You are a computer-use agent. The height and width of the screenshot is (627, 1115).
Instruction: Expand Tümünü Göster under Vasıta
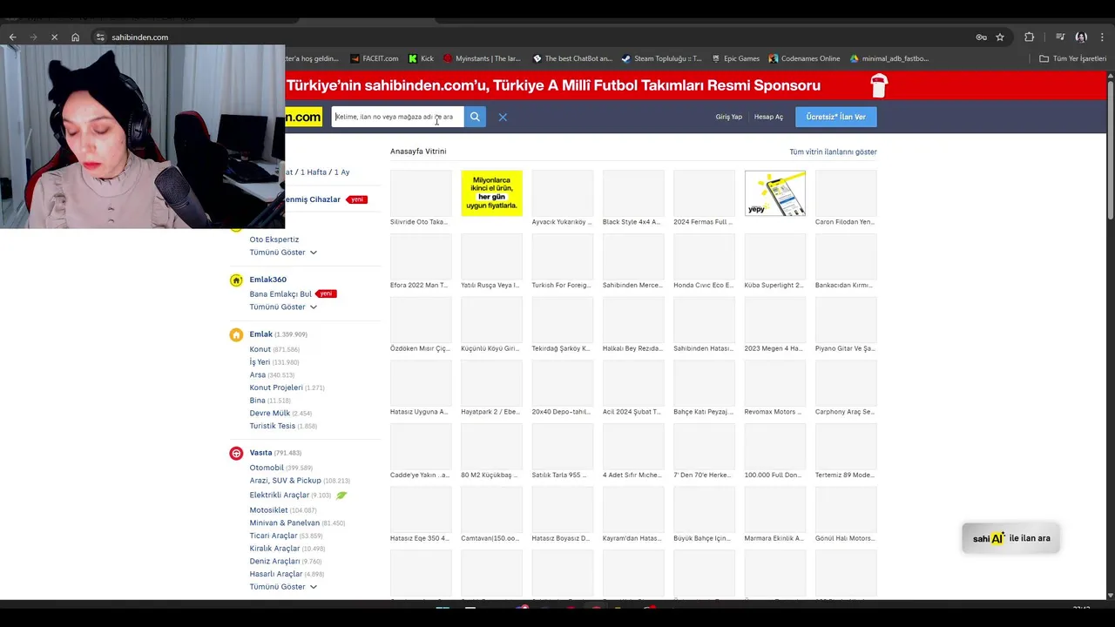click(x=283, y=587)
